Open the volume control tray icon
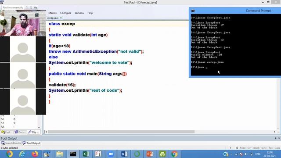Screen dimensions: 281x158 pos(246,154)
